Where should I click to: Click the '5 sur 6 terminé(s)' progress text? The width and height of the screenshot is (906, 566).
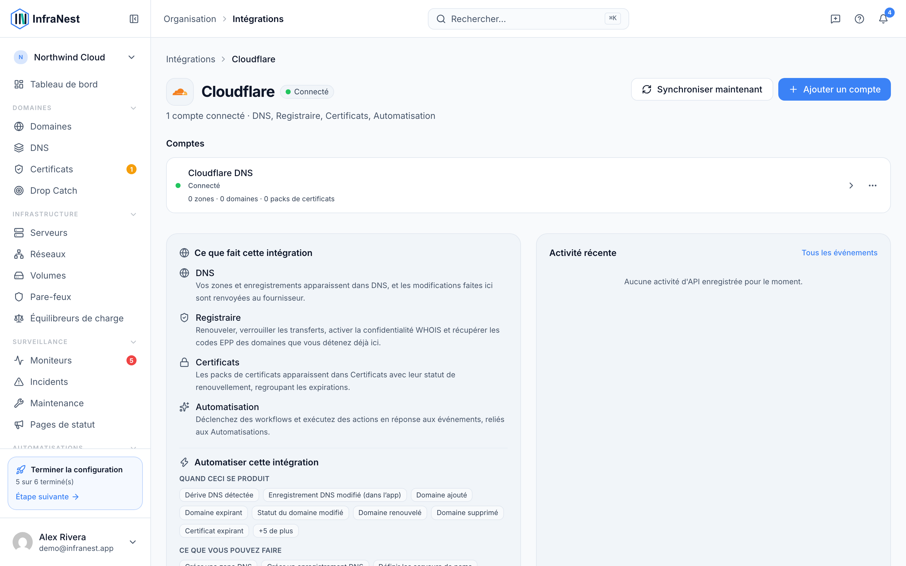pos(45,482)
